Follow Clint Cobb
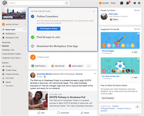This screenshot has height=116, width=144. pos(114,20)
